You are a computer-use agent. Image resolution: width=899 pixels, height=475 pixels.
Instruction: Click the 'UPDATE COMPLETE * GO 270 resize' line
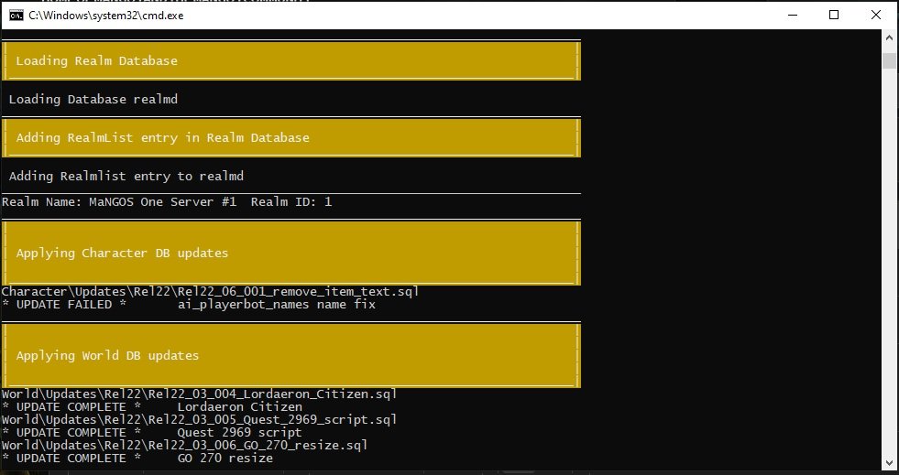click(x=137, y=459)
